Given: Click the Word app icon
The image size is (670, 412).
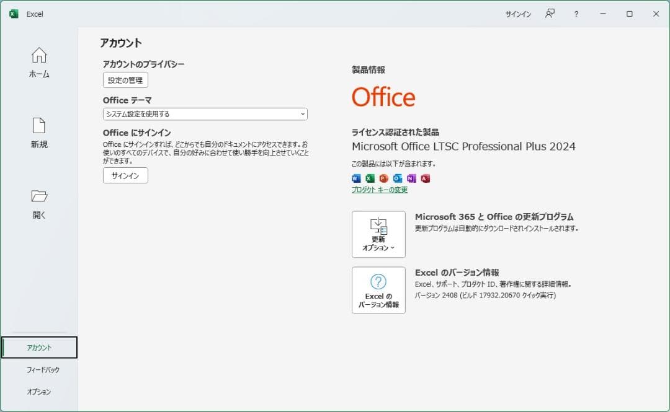Looking at the screenshot, I should (356, 178).
